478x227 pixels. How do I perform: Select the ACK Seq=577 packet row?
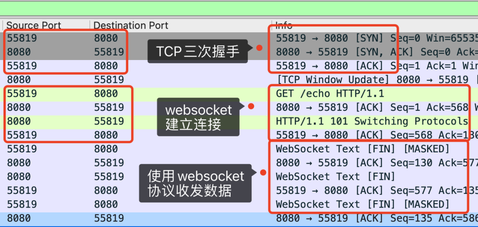tap(239, 190)
